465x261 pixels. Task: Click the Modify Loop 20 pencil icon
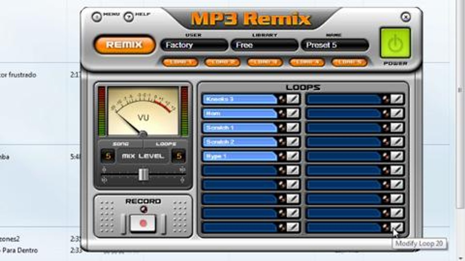397,227
